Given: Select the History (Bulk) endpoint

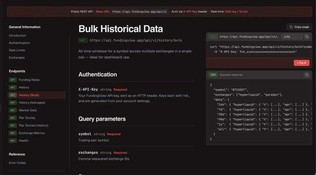Looking at the screenshot, I should [x=36, y=95].
